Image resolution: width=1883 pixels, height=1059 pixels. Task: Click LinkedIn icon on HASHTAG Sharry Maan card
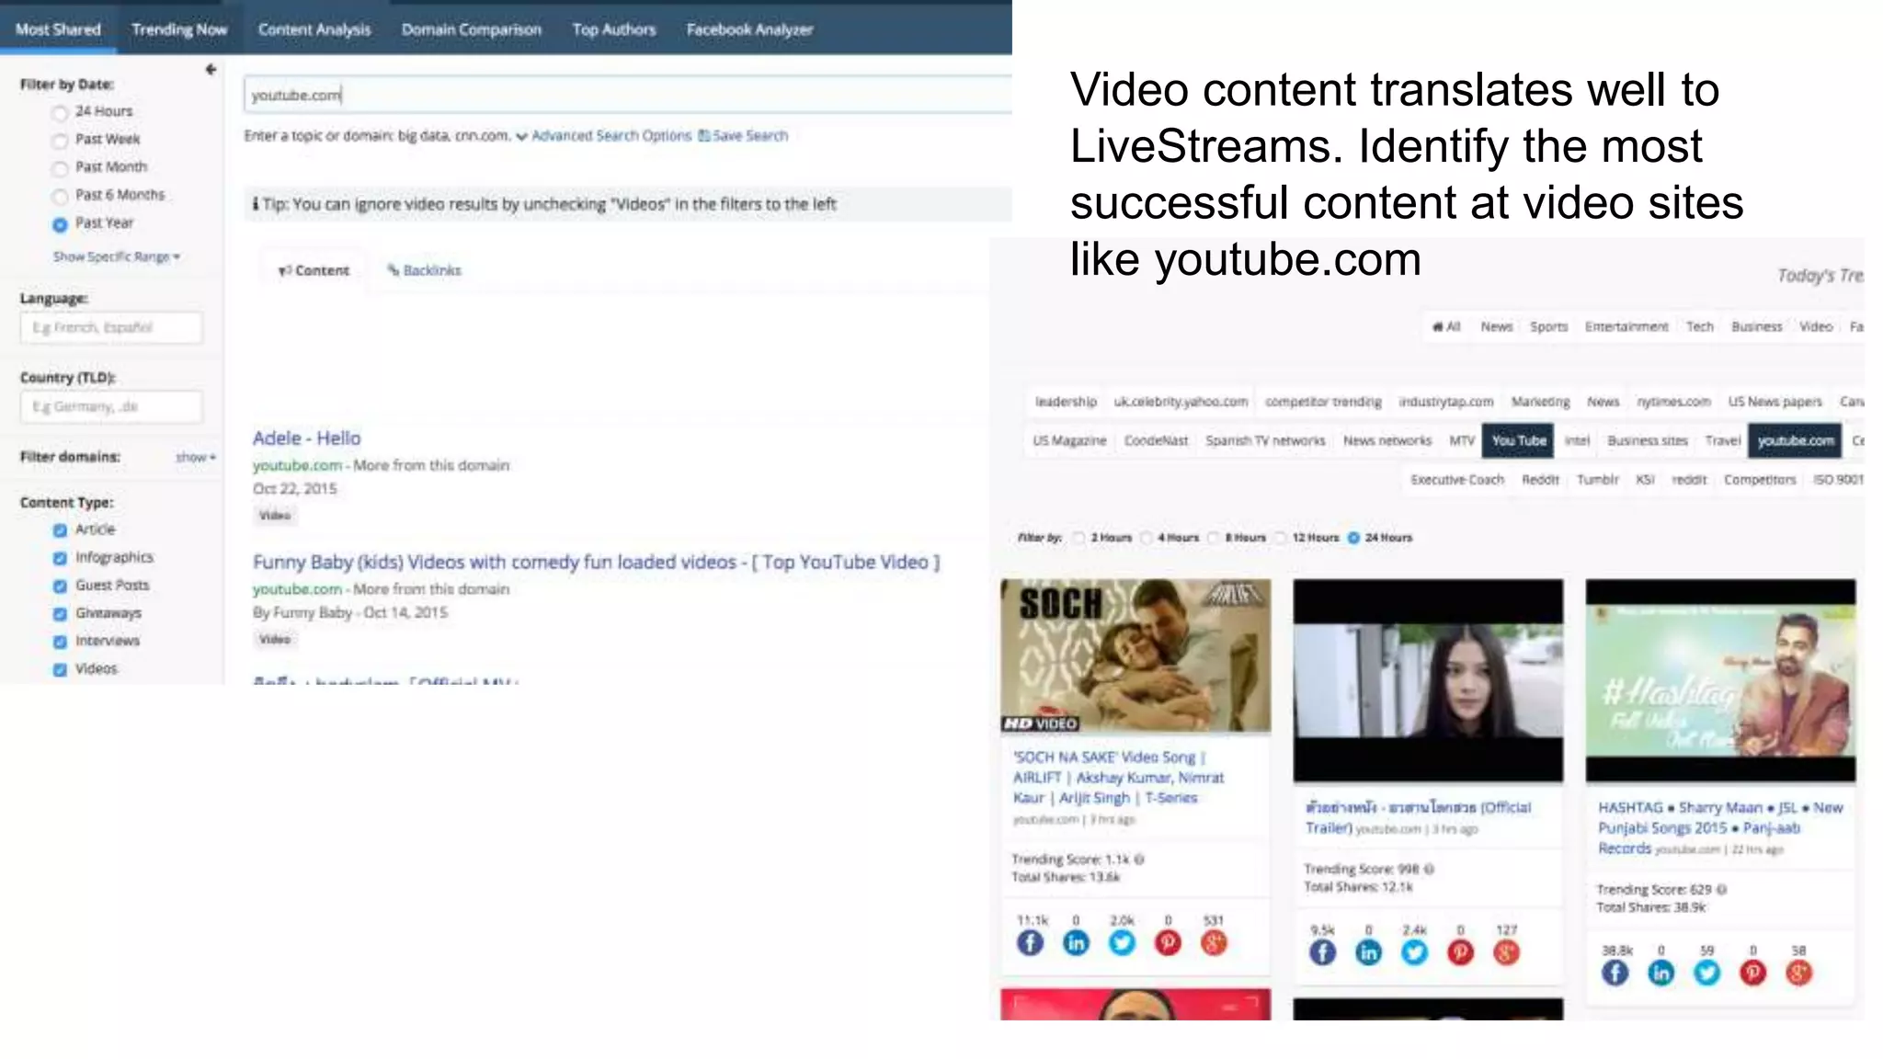1660,973
